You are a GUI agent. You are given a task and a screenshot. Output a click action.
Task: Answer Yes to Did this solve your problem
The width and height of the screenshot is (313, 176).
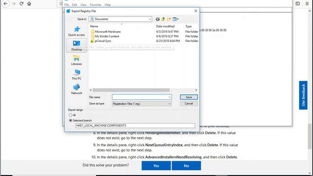click(x=156, y=166)
